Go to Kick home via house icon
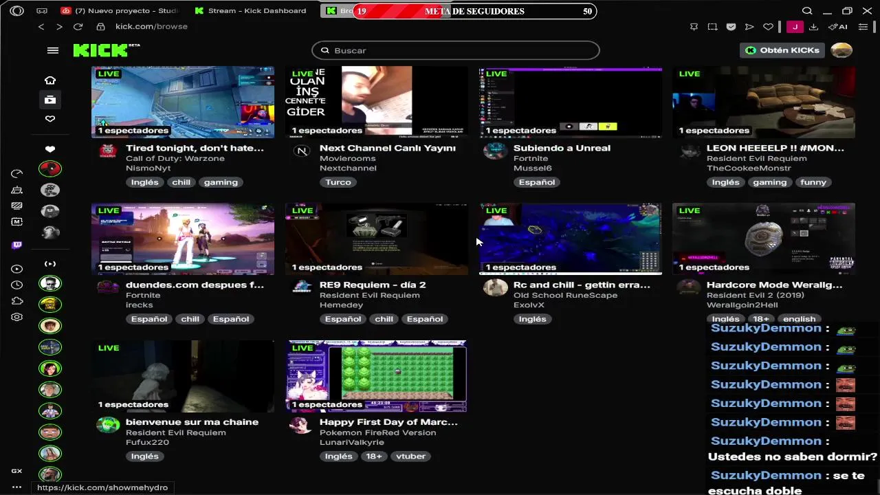 point(50,80)
